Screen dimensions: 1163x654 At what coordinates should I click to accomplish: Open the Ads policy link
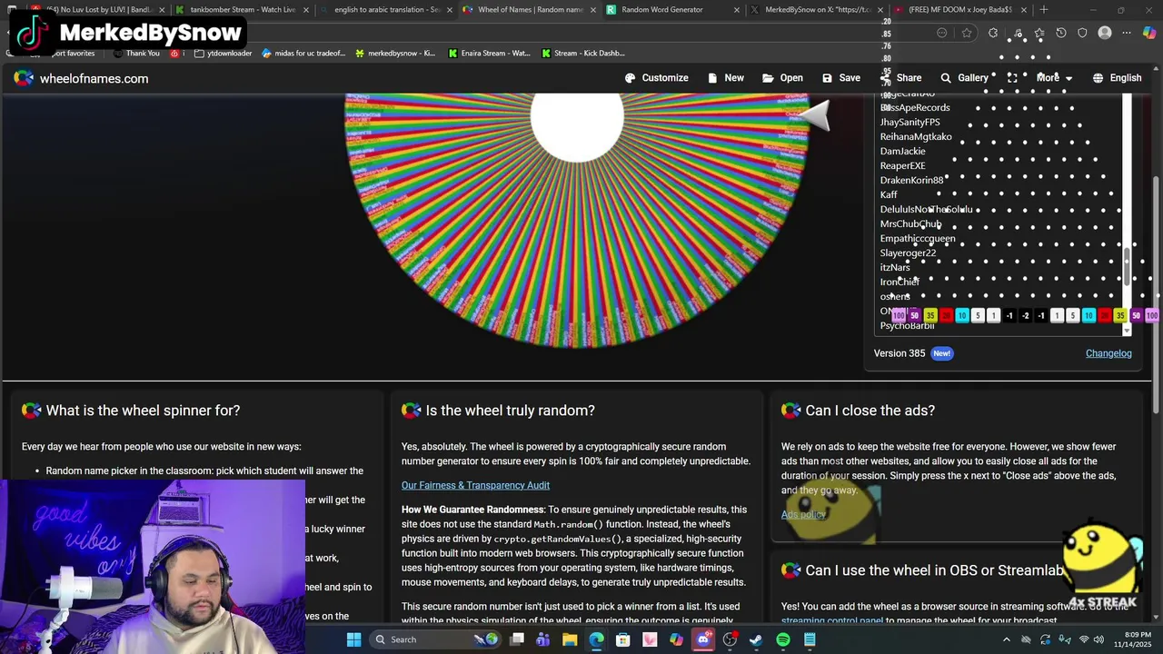803,514
